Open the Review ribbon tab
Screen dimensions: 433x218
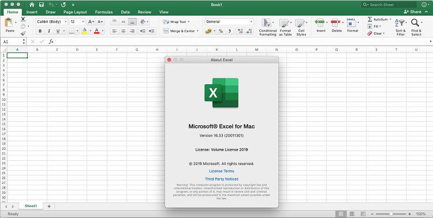(x=144, y=12)
